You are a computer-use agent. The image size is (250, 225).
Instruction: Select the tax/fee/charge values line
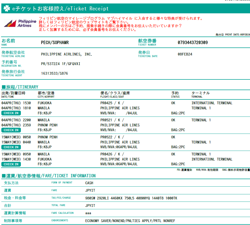click(131, 198)
